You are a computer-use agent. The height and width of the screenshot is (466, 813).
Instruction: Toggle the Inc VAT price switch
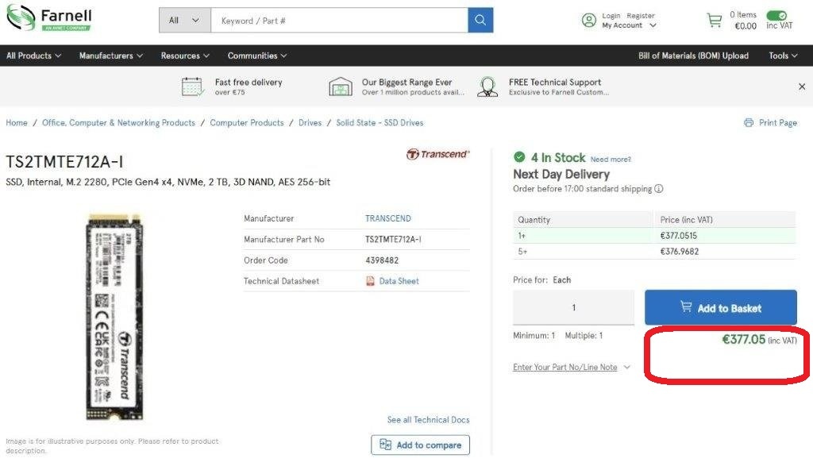click(x=776, y=16)
